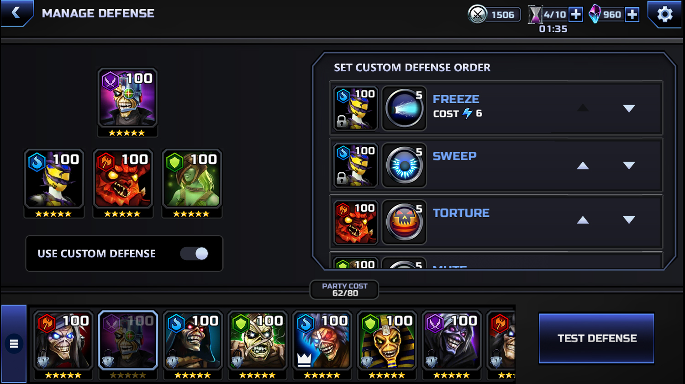Image resolution: width=685 pixels, height=384 pixels.
Task: Choose crowned blue Eddie from roster
Action: tap(322, 345)
